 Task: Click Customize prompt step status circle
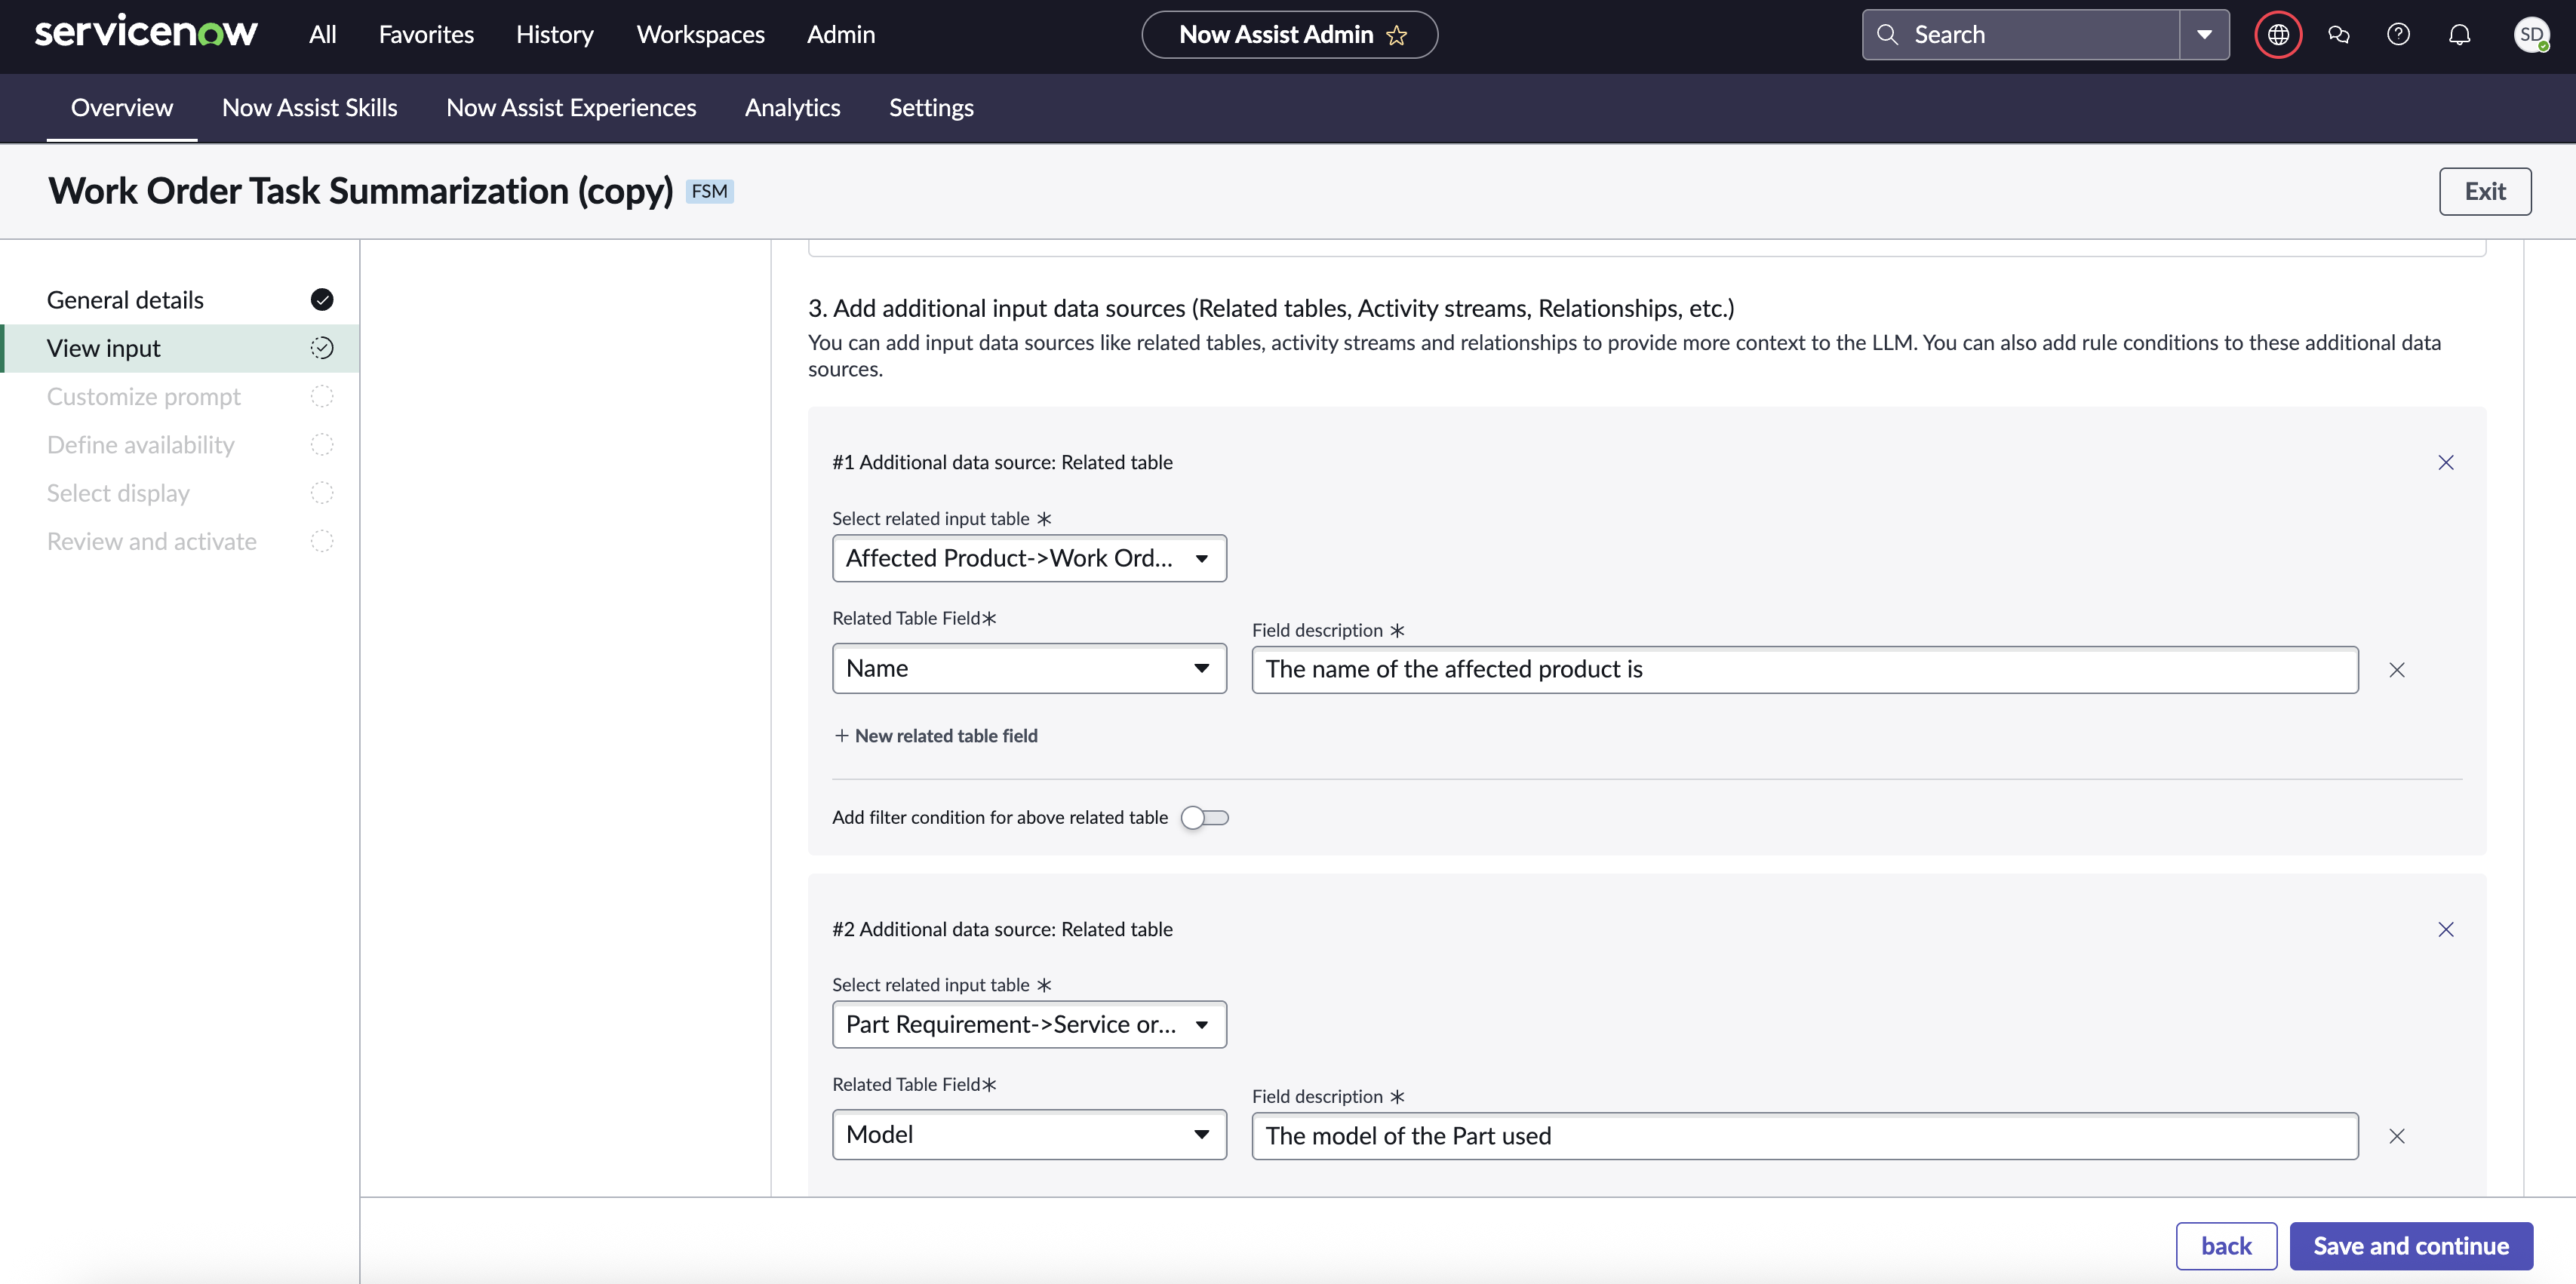(x=322, y=396)
